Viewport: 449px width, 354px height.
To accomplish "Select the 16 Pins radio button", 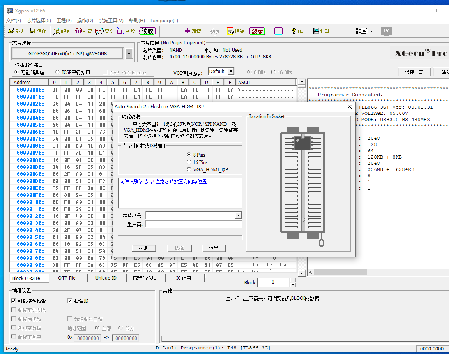I will point(189,162).
